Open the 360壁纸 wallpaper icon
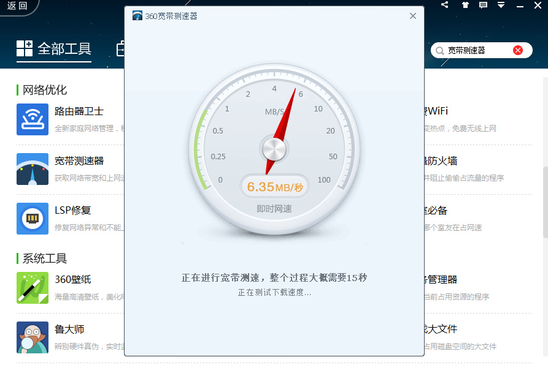The image size is (548, 365). click(x=33, y=288)
